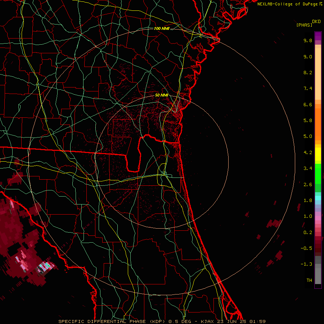The image size is (324, 324).
Task: Click the 50 NMI range ring label
Action: [162, 95]
